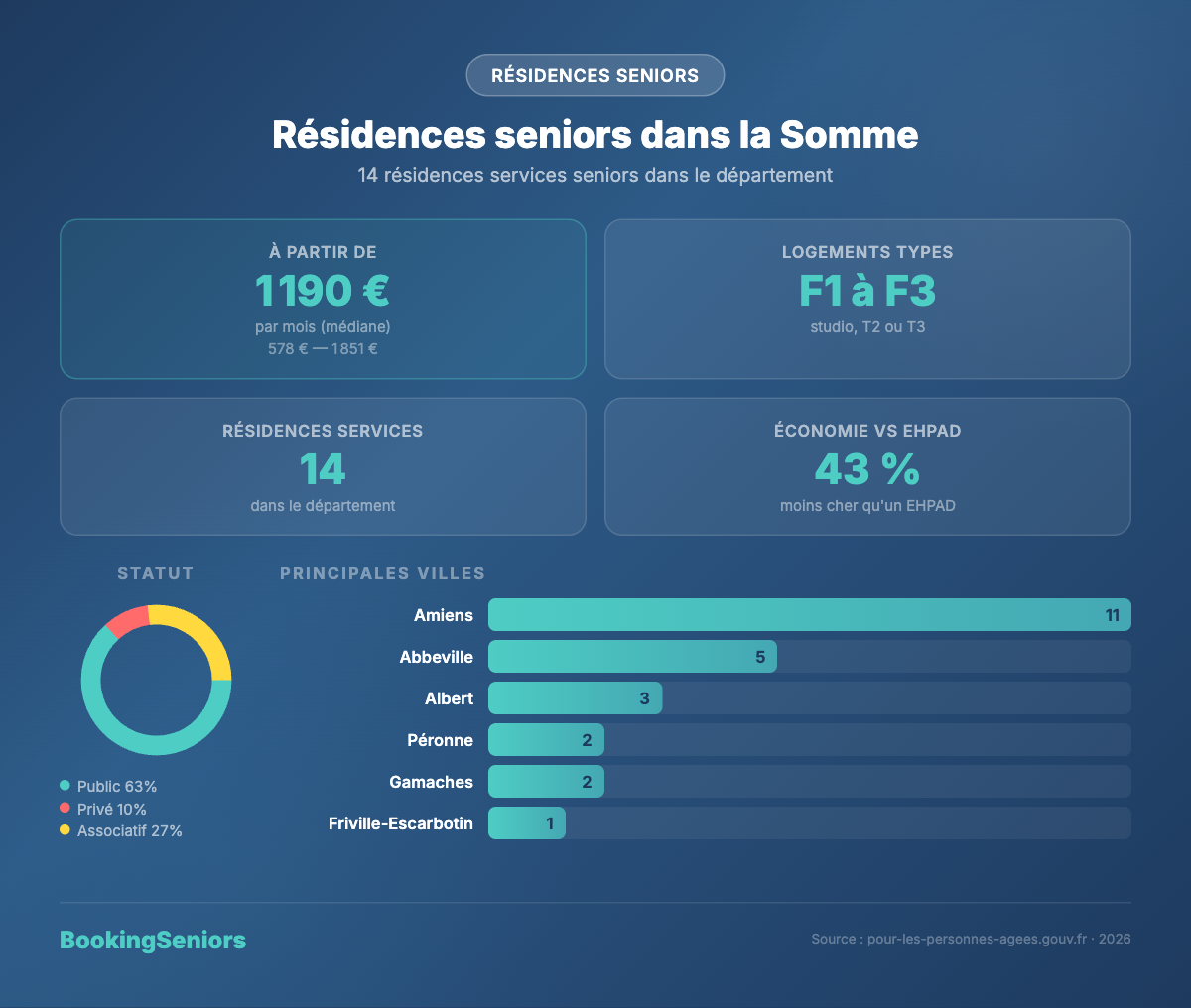Click the Friville-Escarbotin bar showing 1
This screenshot has height=1008, width=1191.
(x=526, y=822)
